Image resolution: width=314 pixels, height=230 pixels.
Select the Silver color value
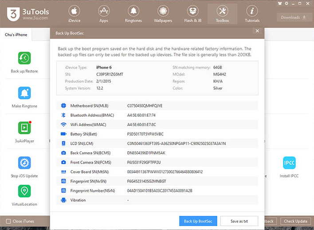click(x=218, y=88)
